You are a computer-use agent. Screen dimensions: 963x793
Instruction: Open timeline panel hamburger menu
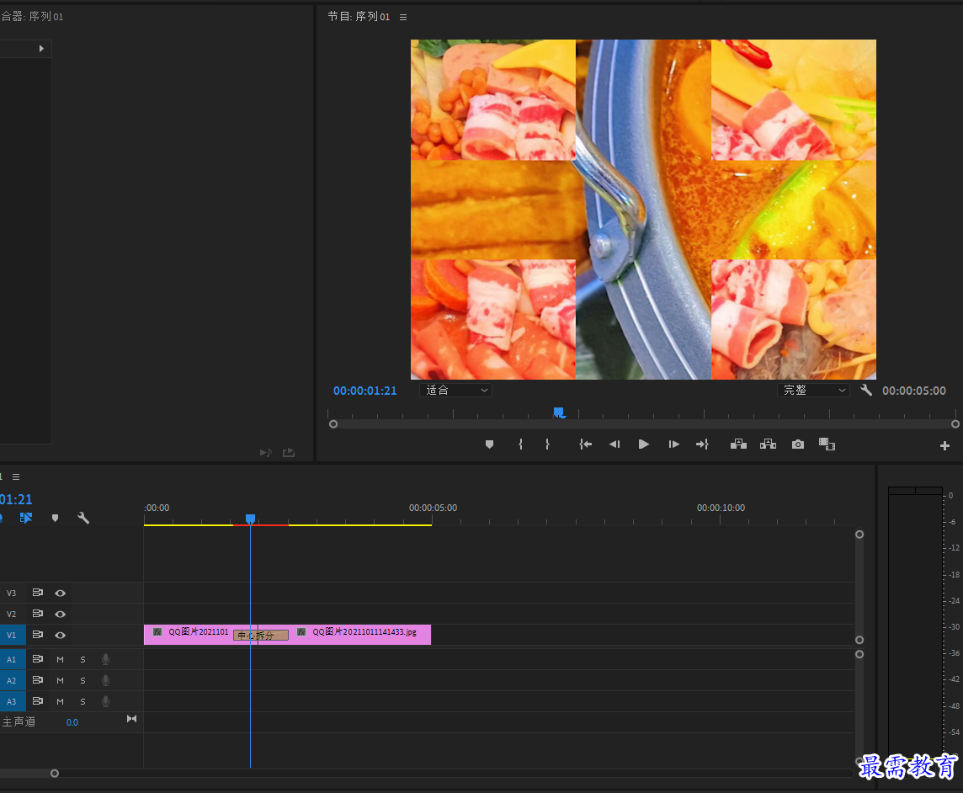(16, 476)
